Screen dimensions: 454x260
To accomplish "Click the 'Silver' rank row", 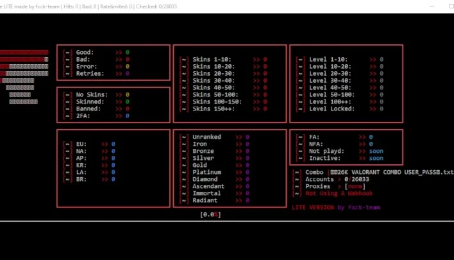I will [215, 159].
